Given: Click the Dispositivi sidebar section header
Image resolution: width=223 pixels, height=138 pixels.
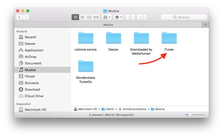Looking at the screenshot, I should [24, 104].
